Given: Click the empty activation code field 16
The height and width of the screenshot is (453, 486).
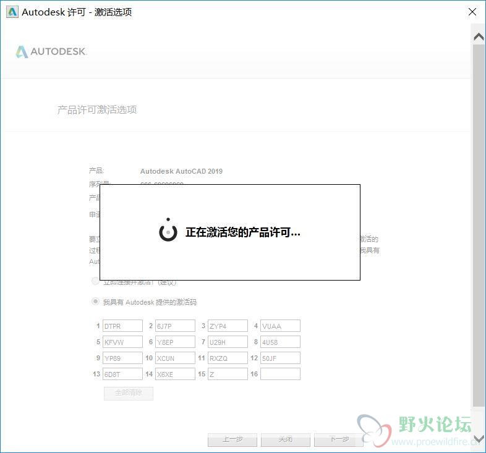Looking at the screenshot, I should pyautogui.click(x=280, y=375).
